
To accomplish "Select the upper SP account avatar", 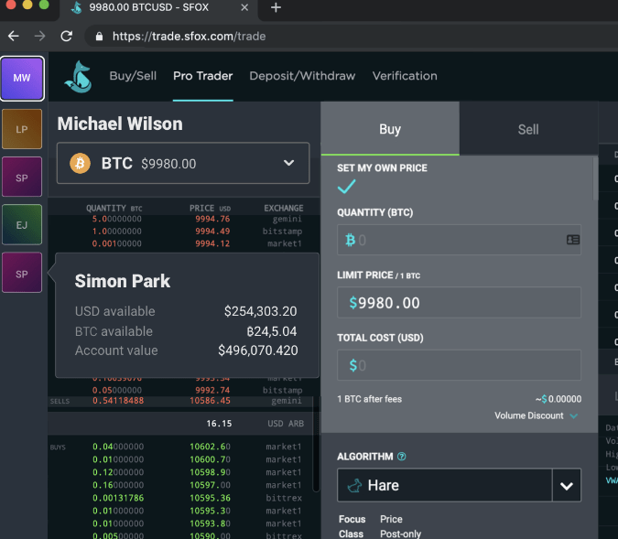I will pos(22,178).
